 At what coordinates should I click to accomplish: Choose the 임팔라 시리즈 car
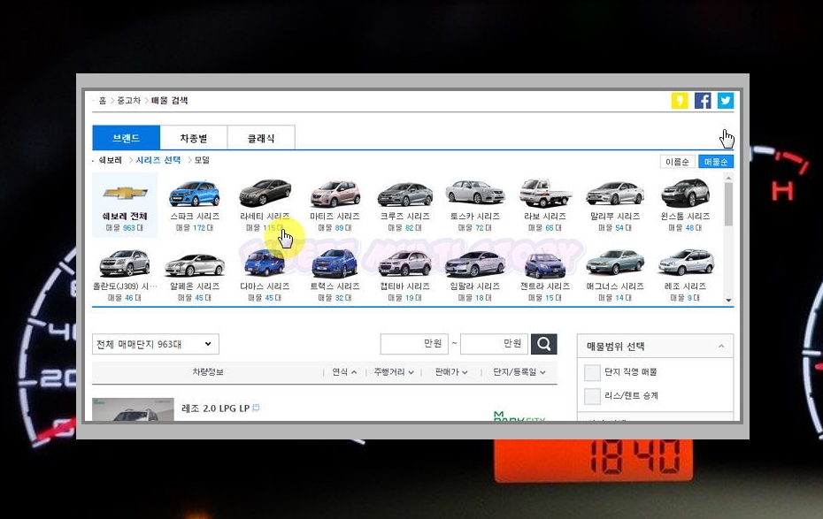point(475,275)
